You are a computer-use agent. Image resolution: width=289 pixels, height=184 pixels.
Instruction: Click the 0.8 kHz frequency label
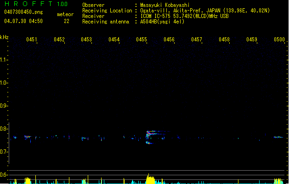tap(4, 129)
